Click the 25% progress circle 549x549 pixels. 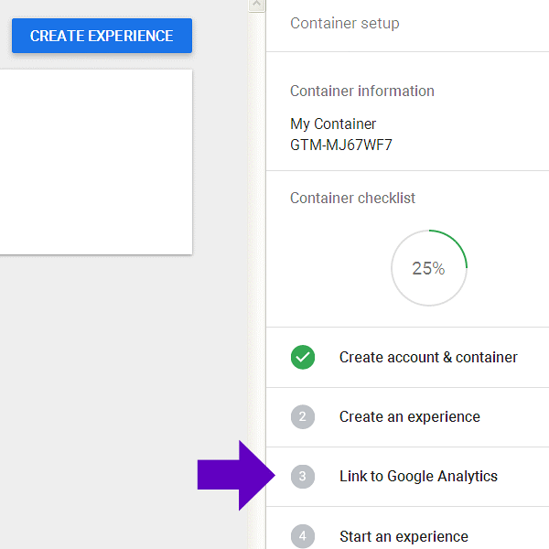click(428, 268)
